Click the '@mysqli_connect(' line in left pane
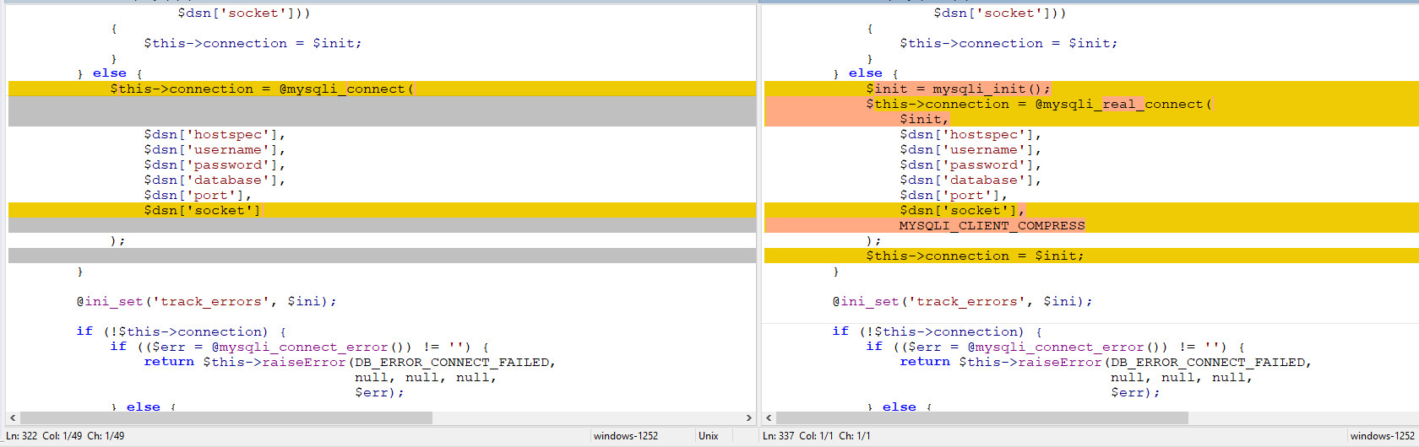 coord(382,89)
